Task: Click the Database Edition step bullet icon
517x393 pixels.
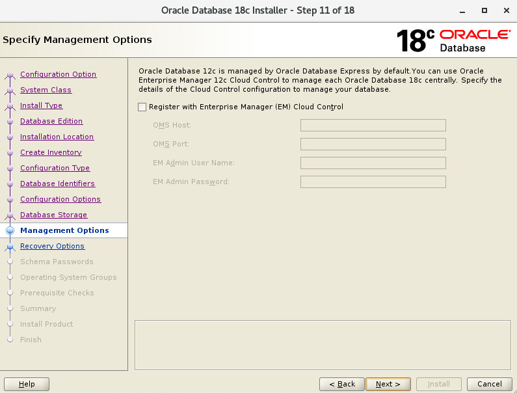Action: pyautogui.click(x=10, y=122)
